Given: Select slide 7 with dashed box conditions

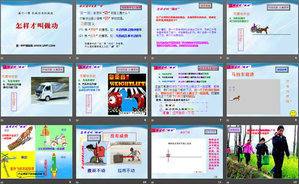Looking at the screenshot, I should tap(187, 90).
